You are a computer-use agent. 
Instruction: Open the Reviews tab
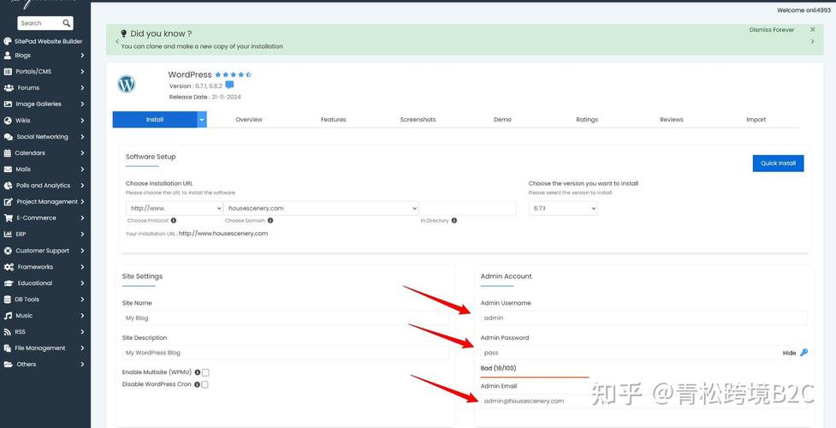(x=671, y=120)
